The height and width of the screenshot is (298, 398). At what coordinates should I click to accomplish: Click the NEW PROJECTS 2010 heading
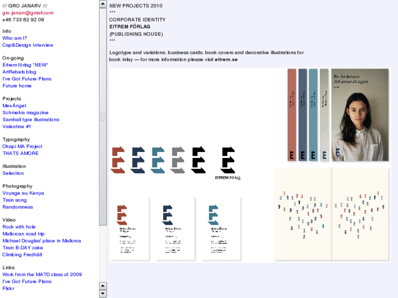(136, 5)
